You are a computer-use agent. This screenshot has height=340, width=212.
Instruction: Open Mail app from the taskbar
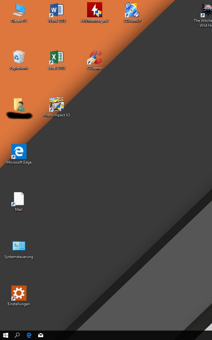click(41, 335)
